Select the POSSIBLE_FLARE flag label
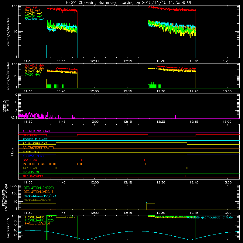 click(35, 139)
